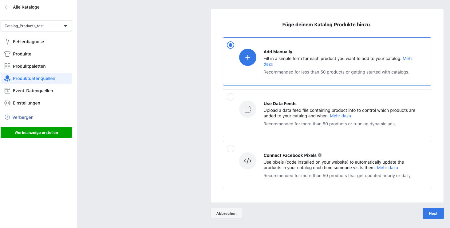Open Produktdatenquellen in the sidebar
This screenshot has width=450, height=228.
coord(34,78)
